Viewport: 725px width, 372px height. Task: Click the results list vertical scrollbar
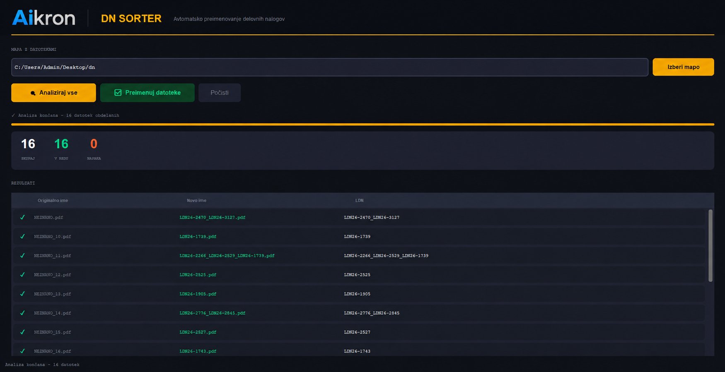[x=710, y=246]
